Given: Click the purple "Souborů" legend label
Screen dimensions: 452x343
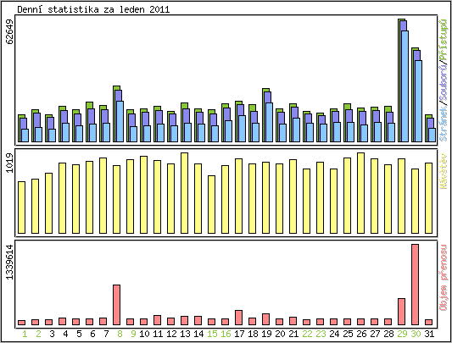Looking at the screenshot, I should pyautogui.click(x=444, y=84).
